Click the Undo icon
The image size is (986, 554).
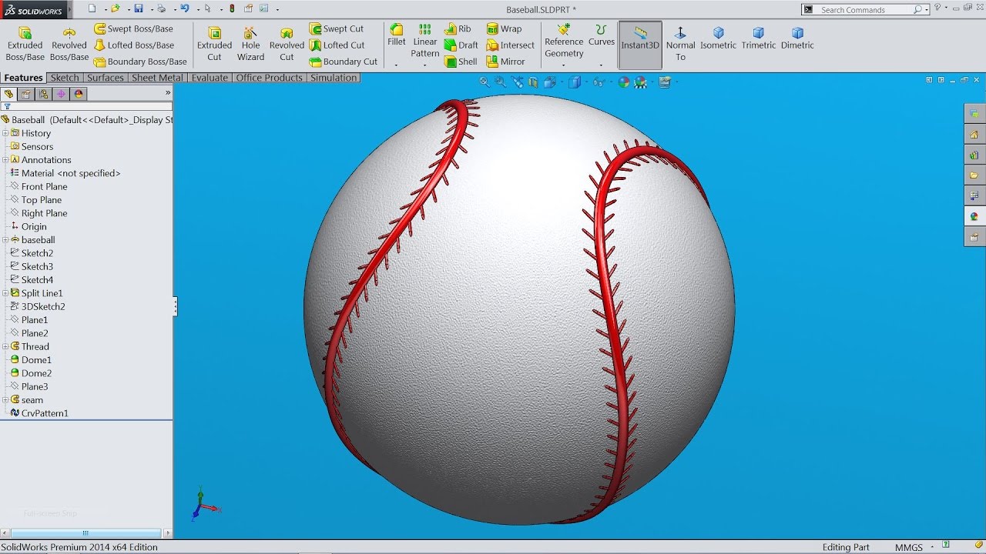point(185,8)
